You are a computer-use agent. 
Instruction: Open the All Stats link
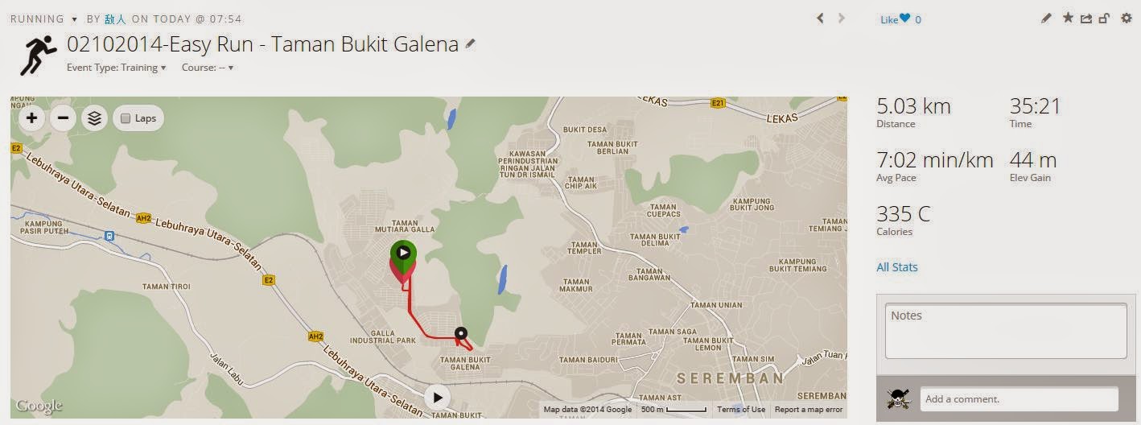(897, 267)
